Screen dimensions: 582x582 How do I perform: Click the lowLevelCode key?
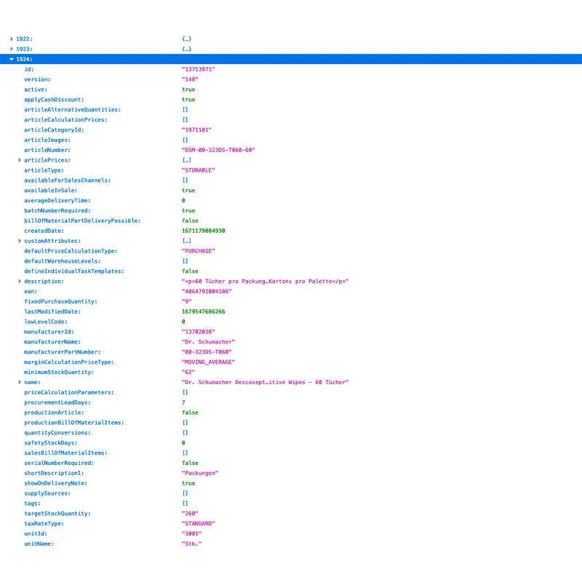pyautogui.click(x=46, y=322)
